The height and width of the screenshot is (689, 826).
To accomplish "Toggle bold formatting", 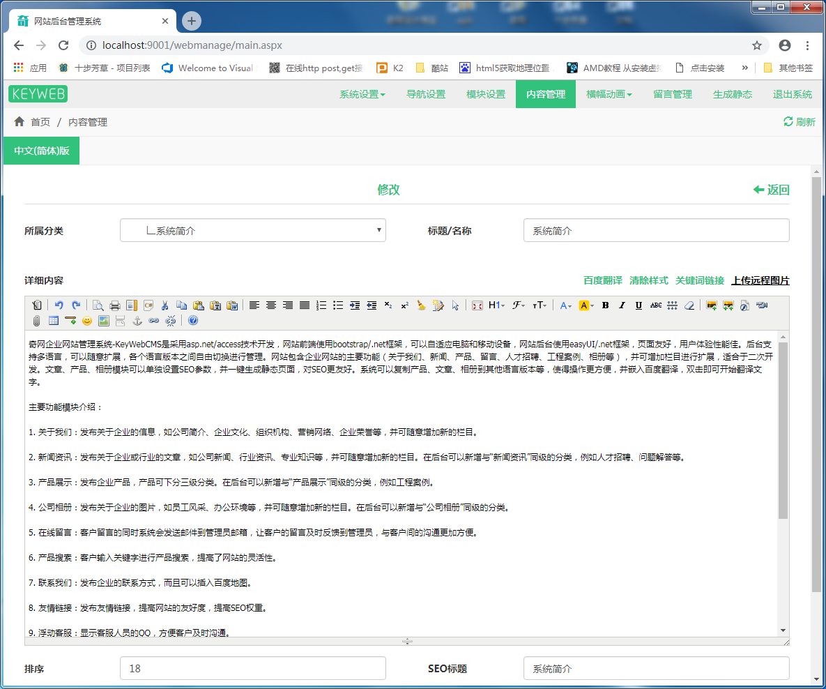I will (605, 305).
